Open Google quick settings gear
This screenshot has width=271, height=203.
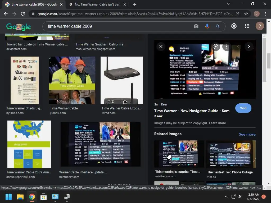[x=234, y=26]
